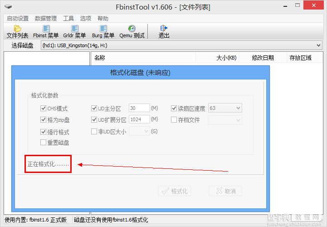Open the Grldr 菜单 toolbar icon
Image resolution: width=327 pixels, height=227 pixels.
pyautogui.click(x=74, y=31)
